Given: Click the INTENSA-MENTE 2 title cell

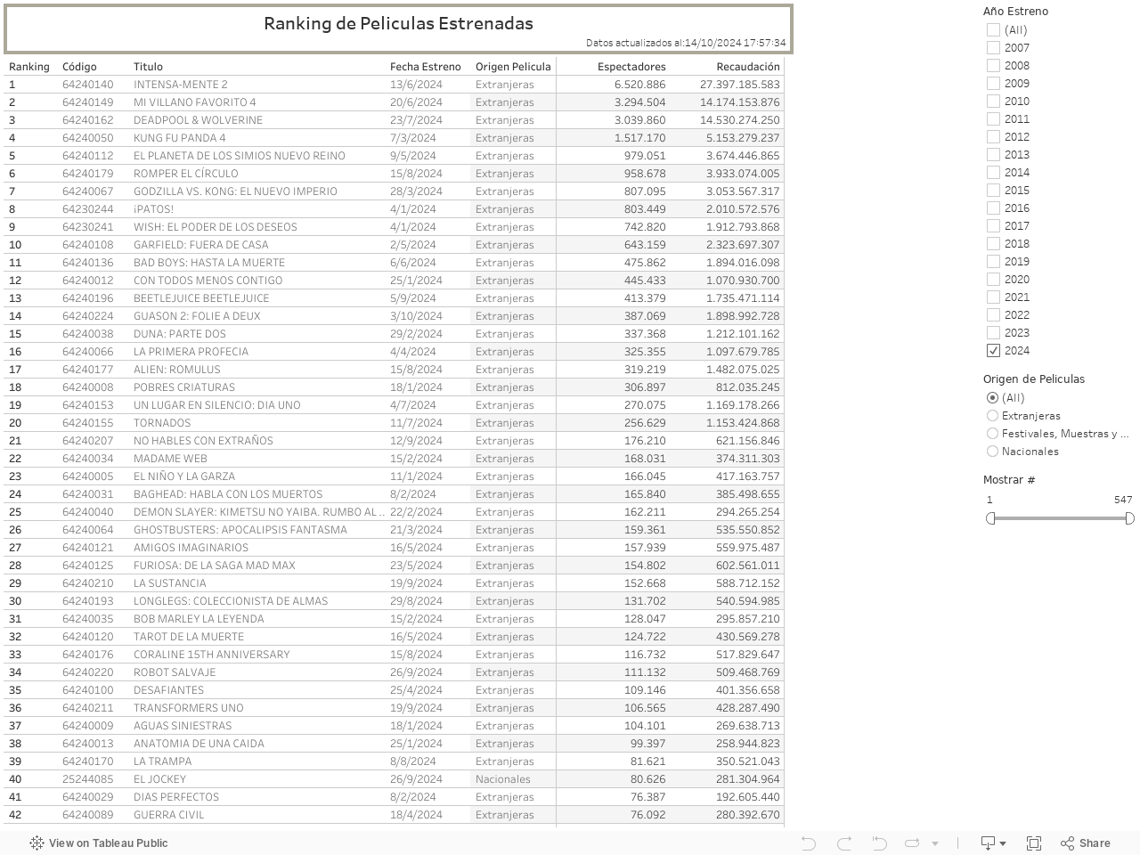Looking at the screenshot, I should pos(181,85).
